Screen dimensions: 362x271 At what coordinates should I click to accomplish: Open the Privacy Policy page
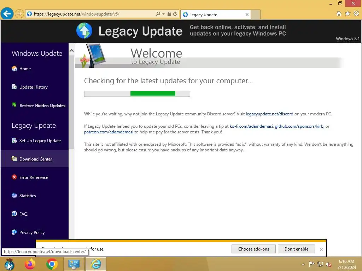click(x=32, y=233)
